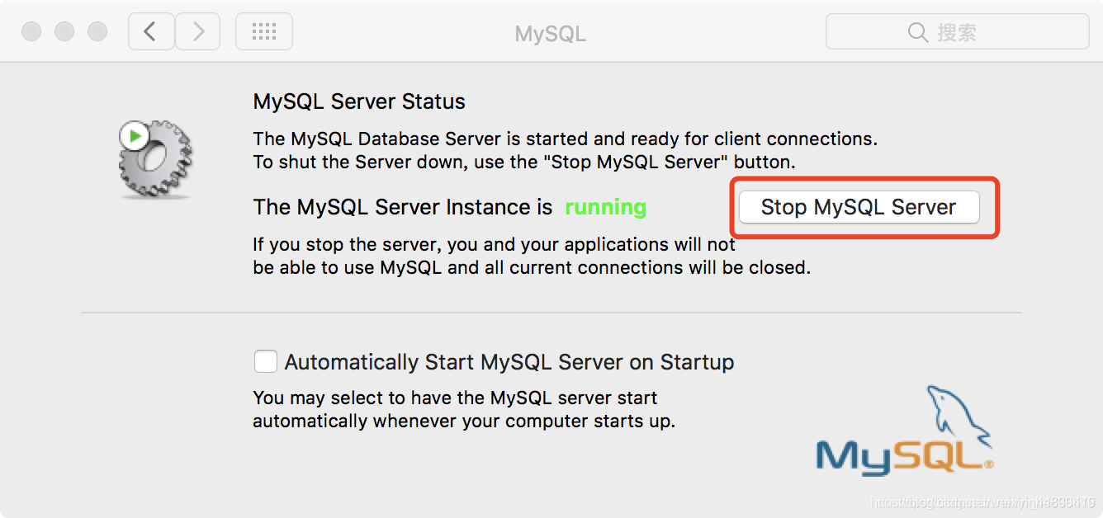Viewport: 1103px width, 518px height.
Task: Go forward with the right chevron button
Action: click(198, 32)
